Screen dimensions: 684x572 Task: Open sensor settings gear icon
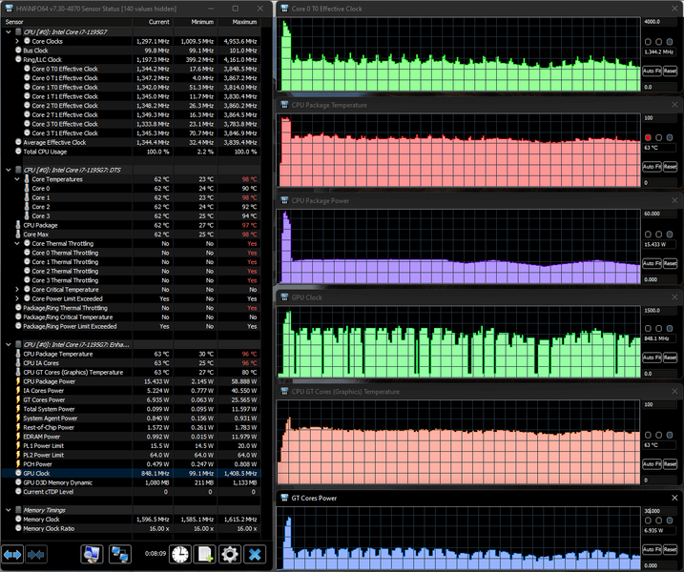(x=230, y=555)
